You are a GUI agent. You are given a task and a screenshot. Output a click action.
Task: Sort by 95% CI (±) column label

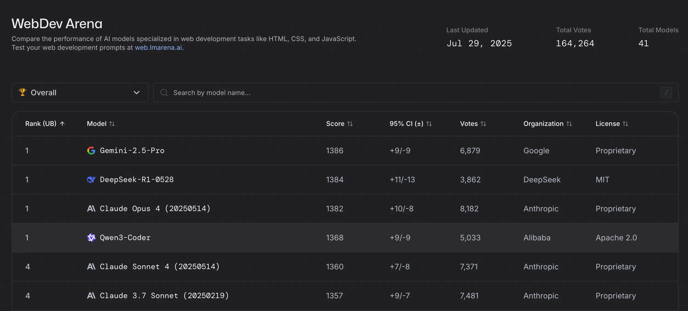(x=407, y=124)
